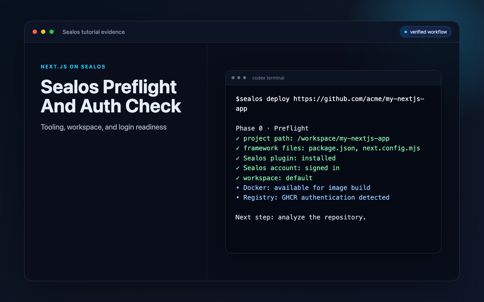Click the 'framework files' check line
The image size is (484, 302).
[x=328, y=148]
